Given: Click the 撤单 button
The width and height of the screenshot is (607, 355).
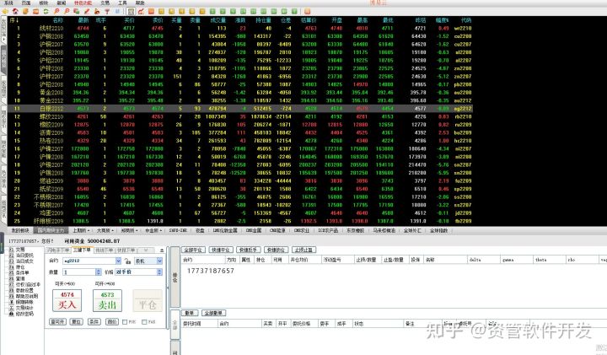Looking at the screenshot, I should tap(190, 313).
